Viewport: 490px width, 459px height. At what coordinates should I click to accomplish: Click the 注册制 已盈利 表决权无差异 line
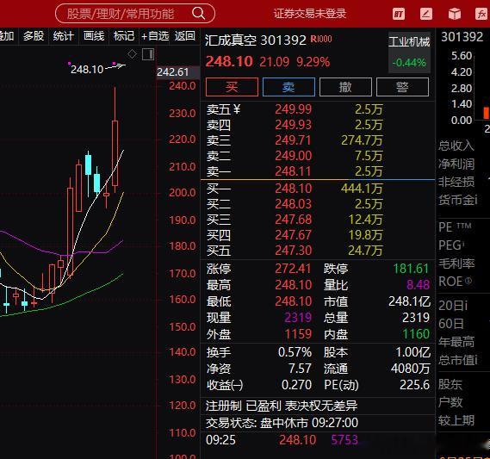point(282,406)
